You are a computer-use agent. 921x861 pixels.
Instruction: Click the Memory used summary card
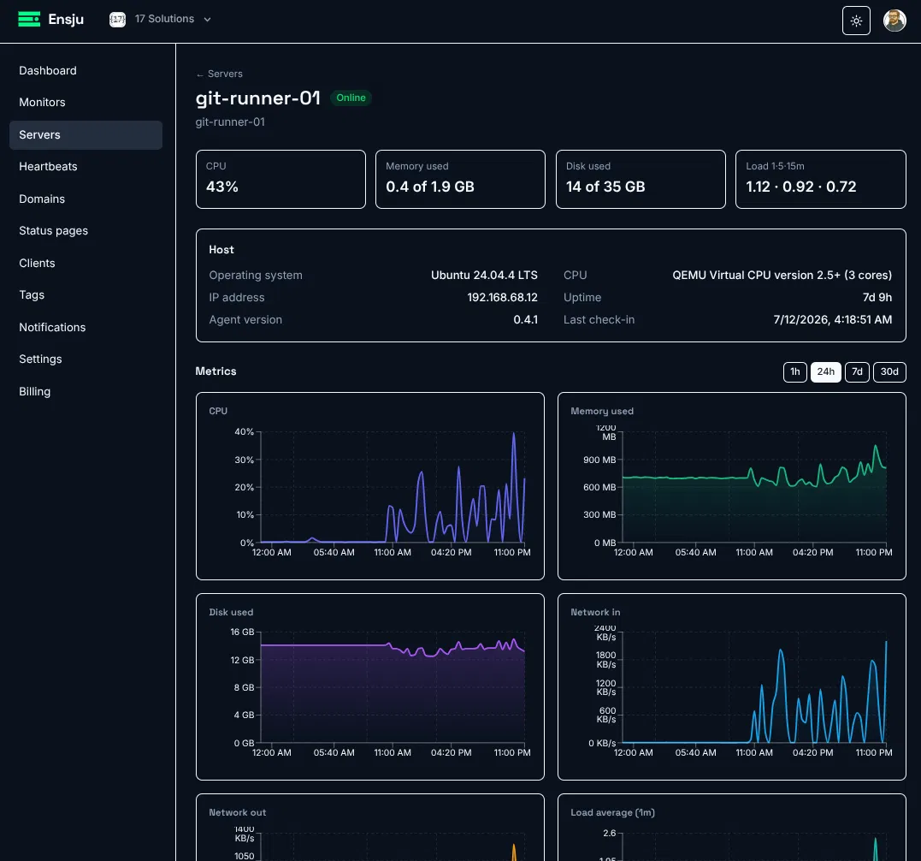tap(460, 179)
